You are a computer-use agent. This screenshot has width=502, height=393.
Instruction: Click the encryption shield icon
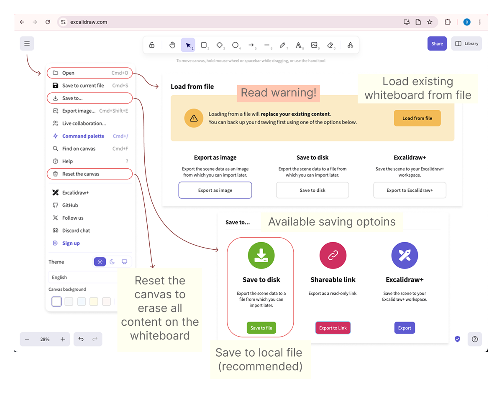[457, 339]
